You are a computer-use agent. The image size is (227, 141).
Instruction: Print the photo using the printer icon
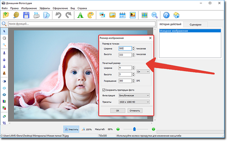[36, 15]
